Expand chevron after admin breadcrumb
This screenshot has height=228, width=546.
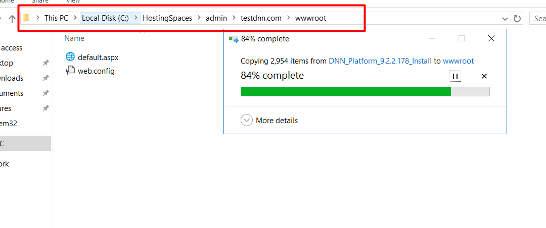pos(234,18)
